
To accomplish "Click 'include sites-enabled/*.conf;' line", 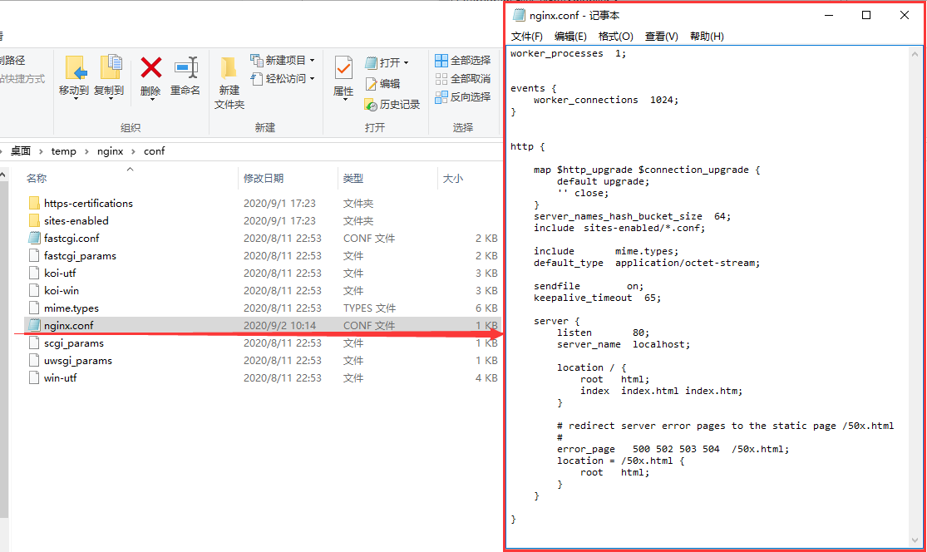I will (x=619, y=228).
